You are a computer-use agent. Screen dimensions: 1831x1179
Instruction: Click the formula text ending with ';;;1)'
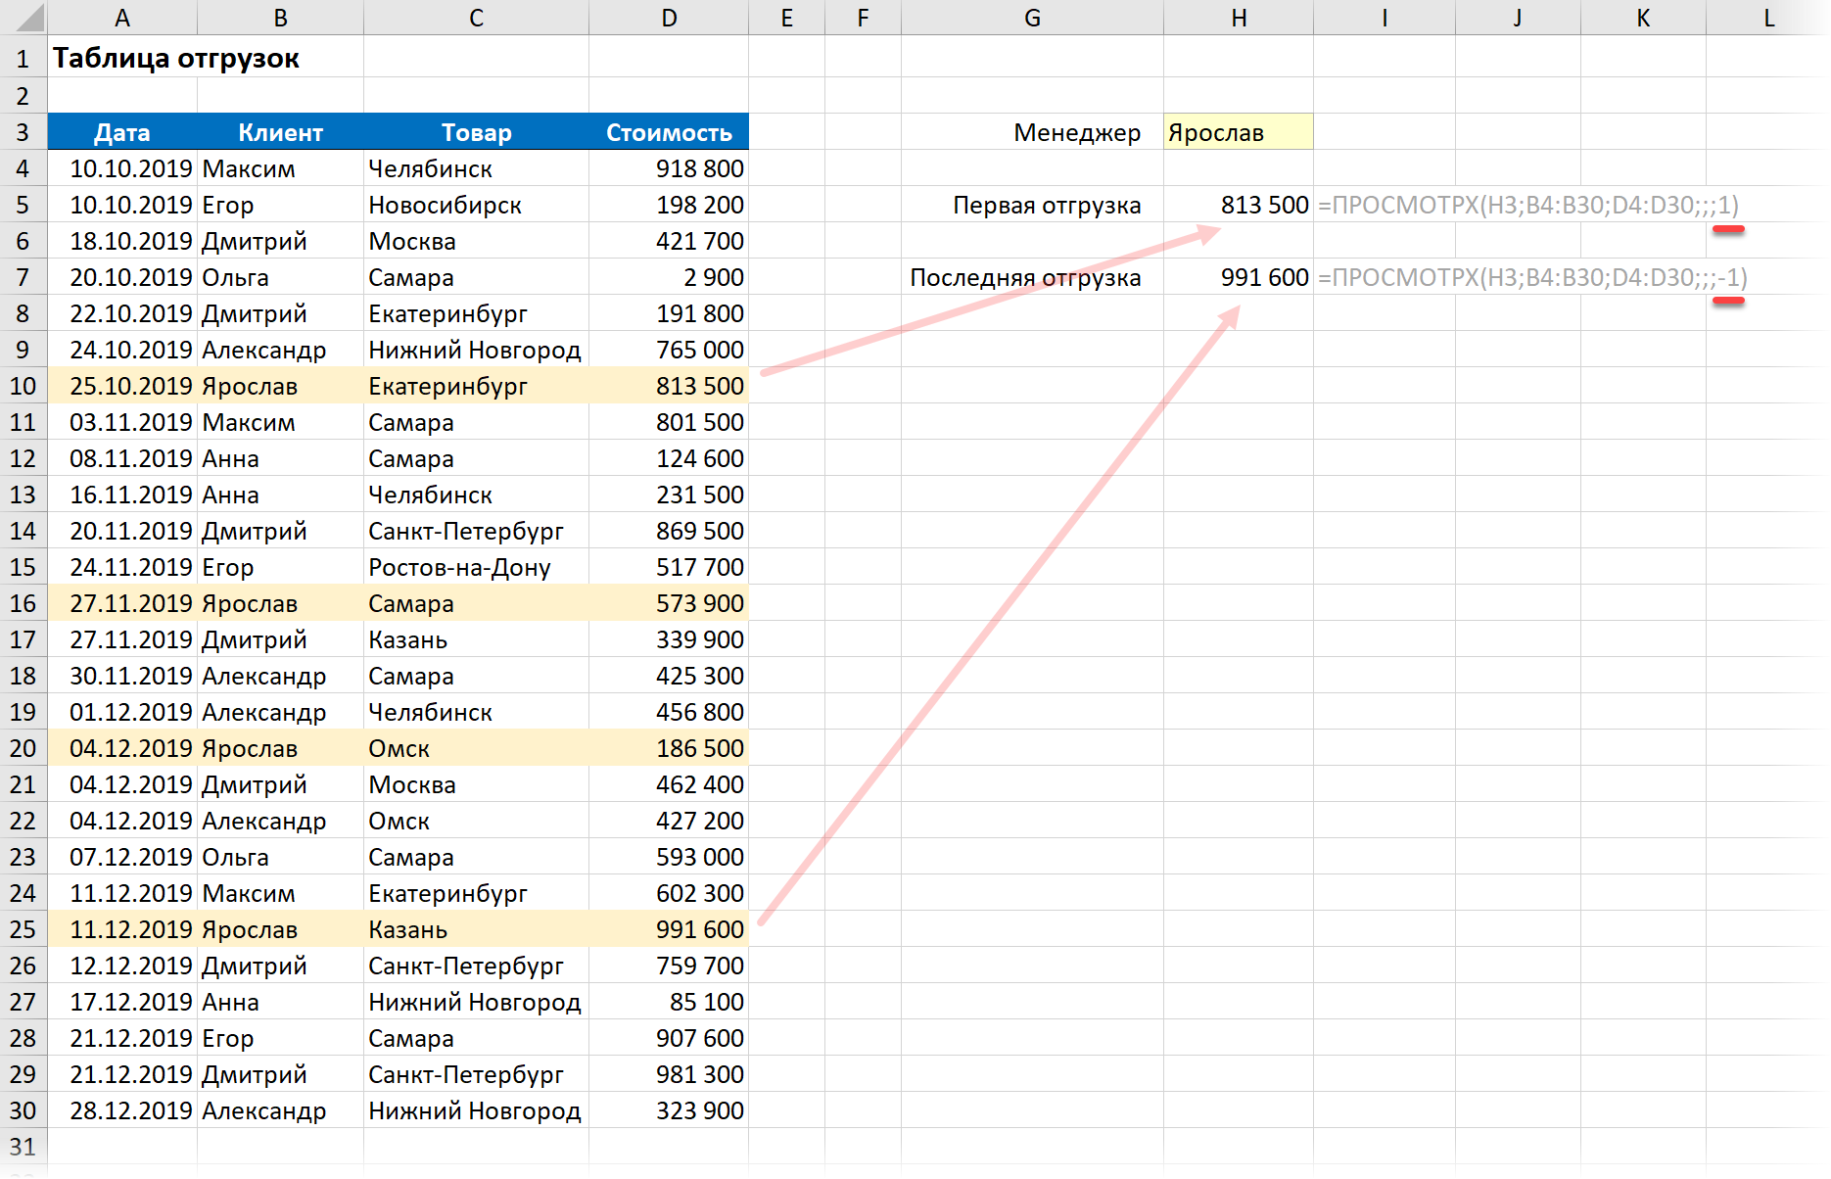tap(1528, 205)
